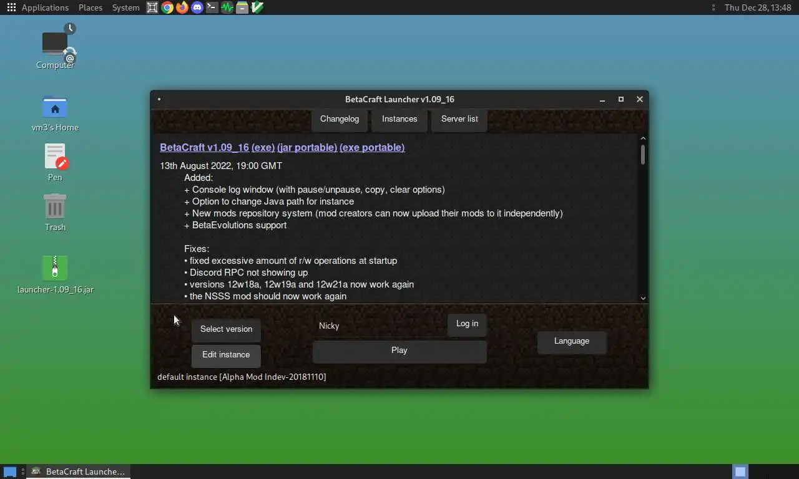Image resolution: width=799 pixels, height=479 pixels.
Task: Open vm3's Home folder icon
Action: pyautogui.click(x=55, y=114)
